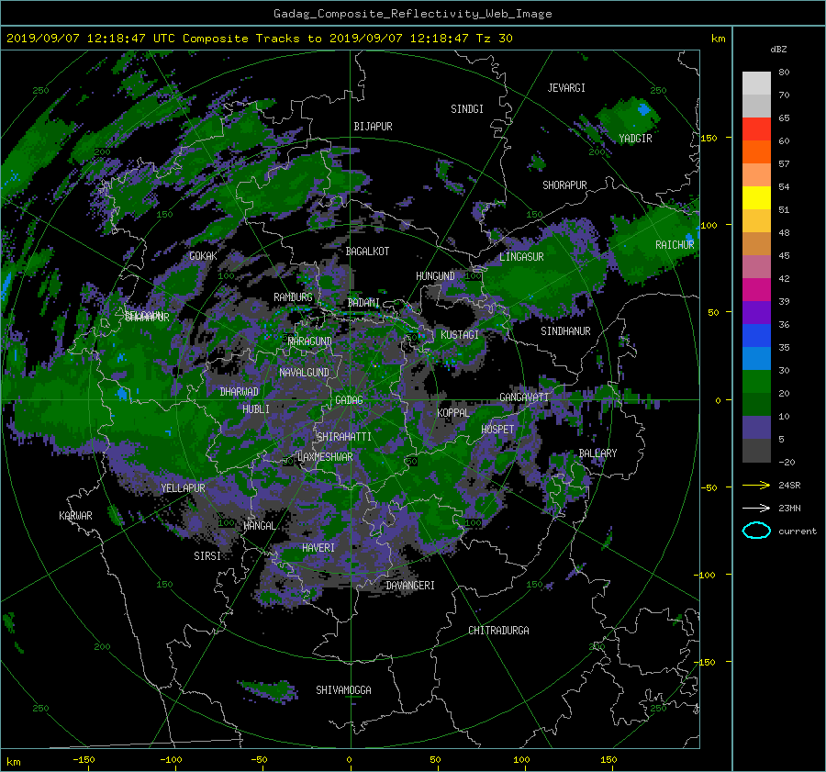The height and width of the screenshot is (772, 826).
Task: Click the dBZ scale heading
Action: point(778,49)
